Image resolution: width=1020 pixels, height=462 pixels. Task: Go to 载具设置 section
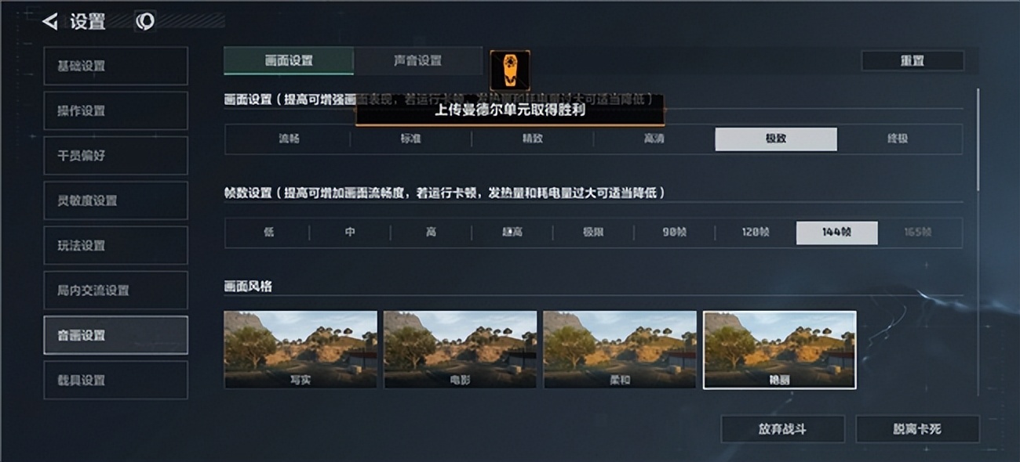[115, 380]
